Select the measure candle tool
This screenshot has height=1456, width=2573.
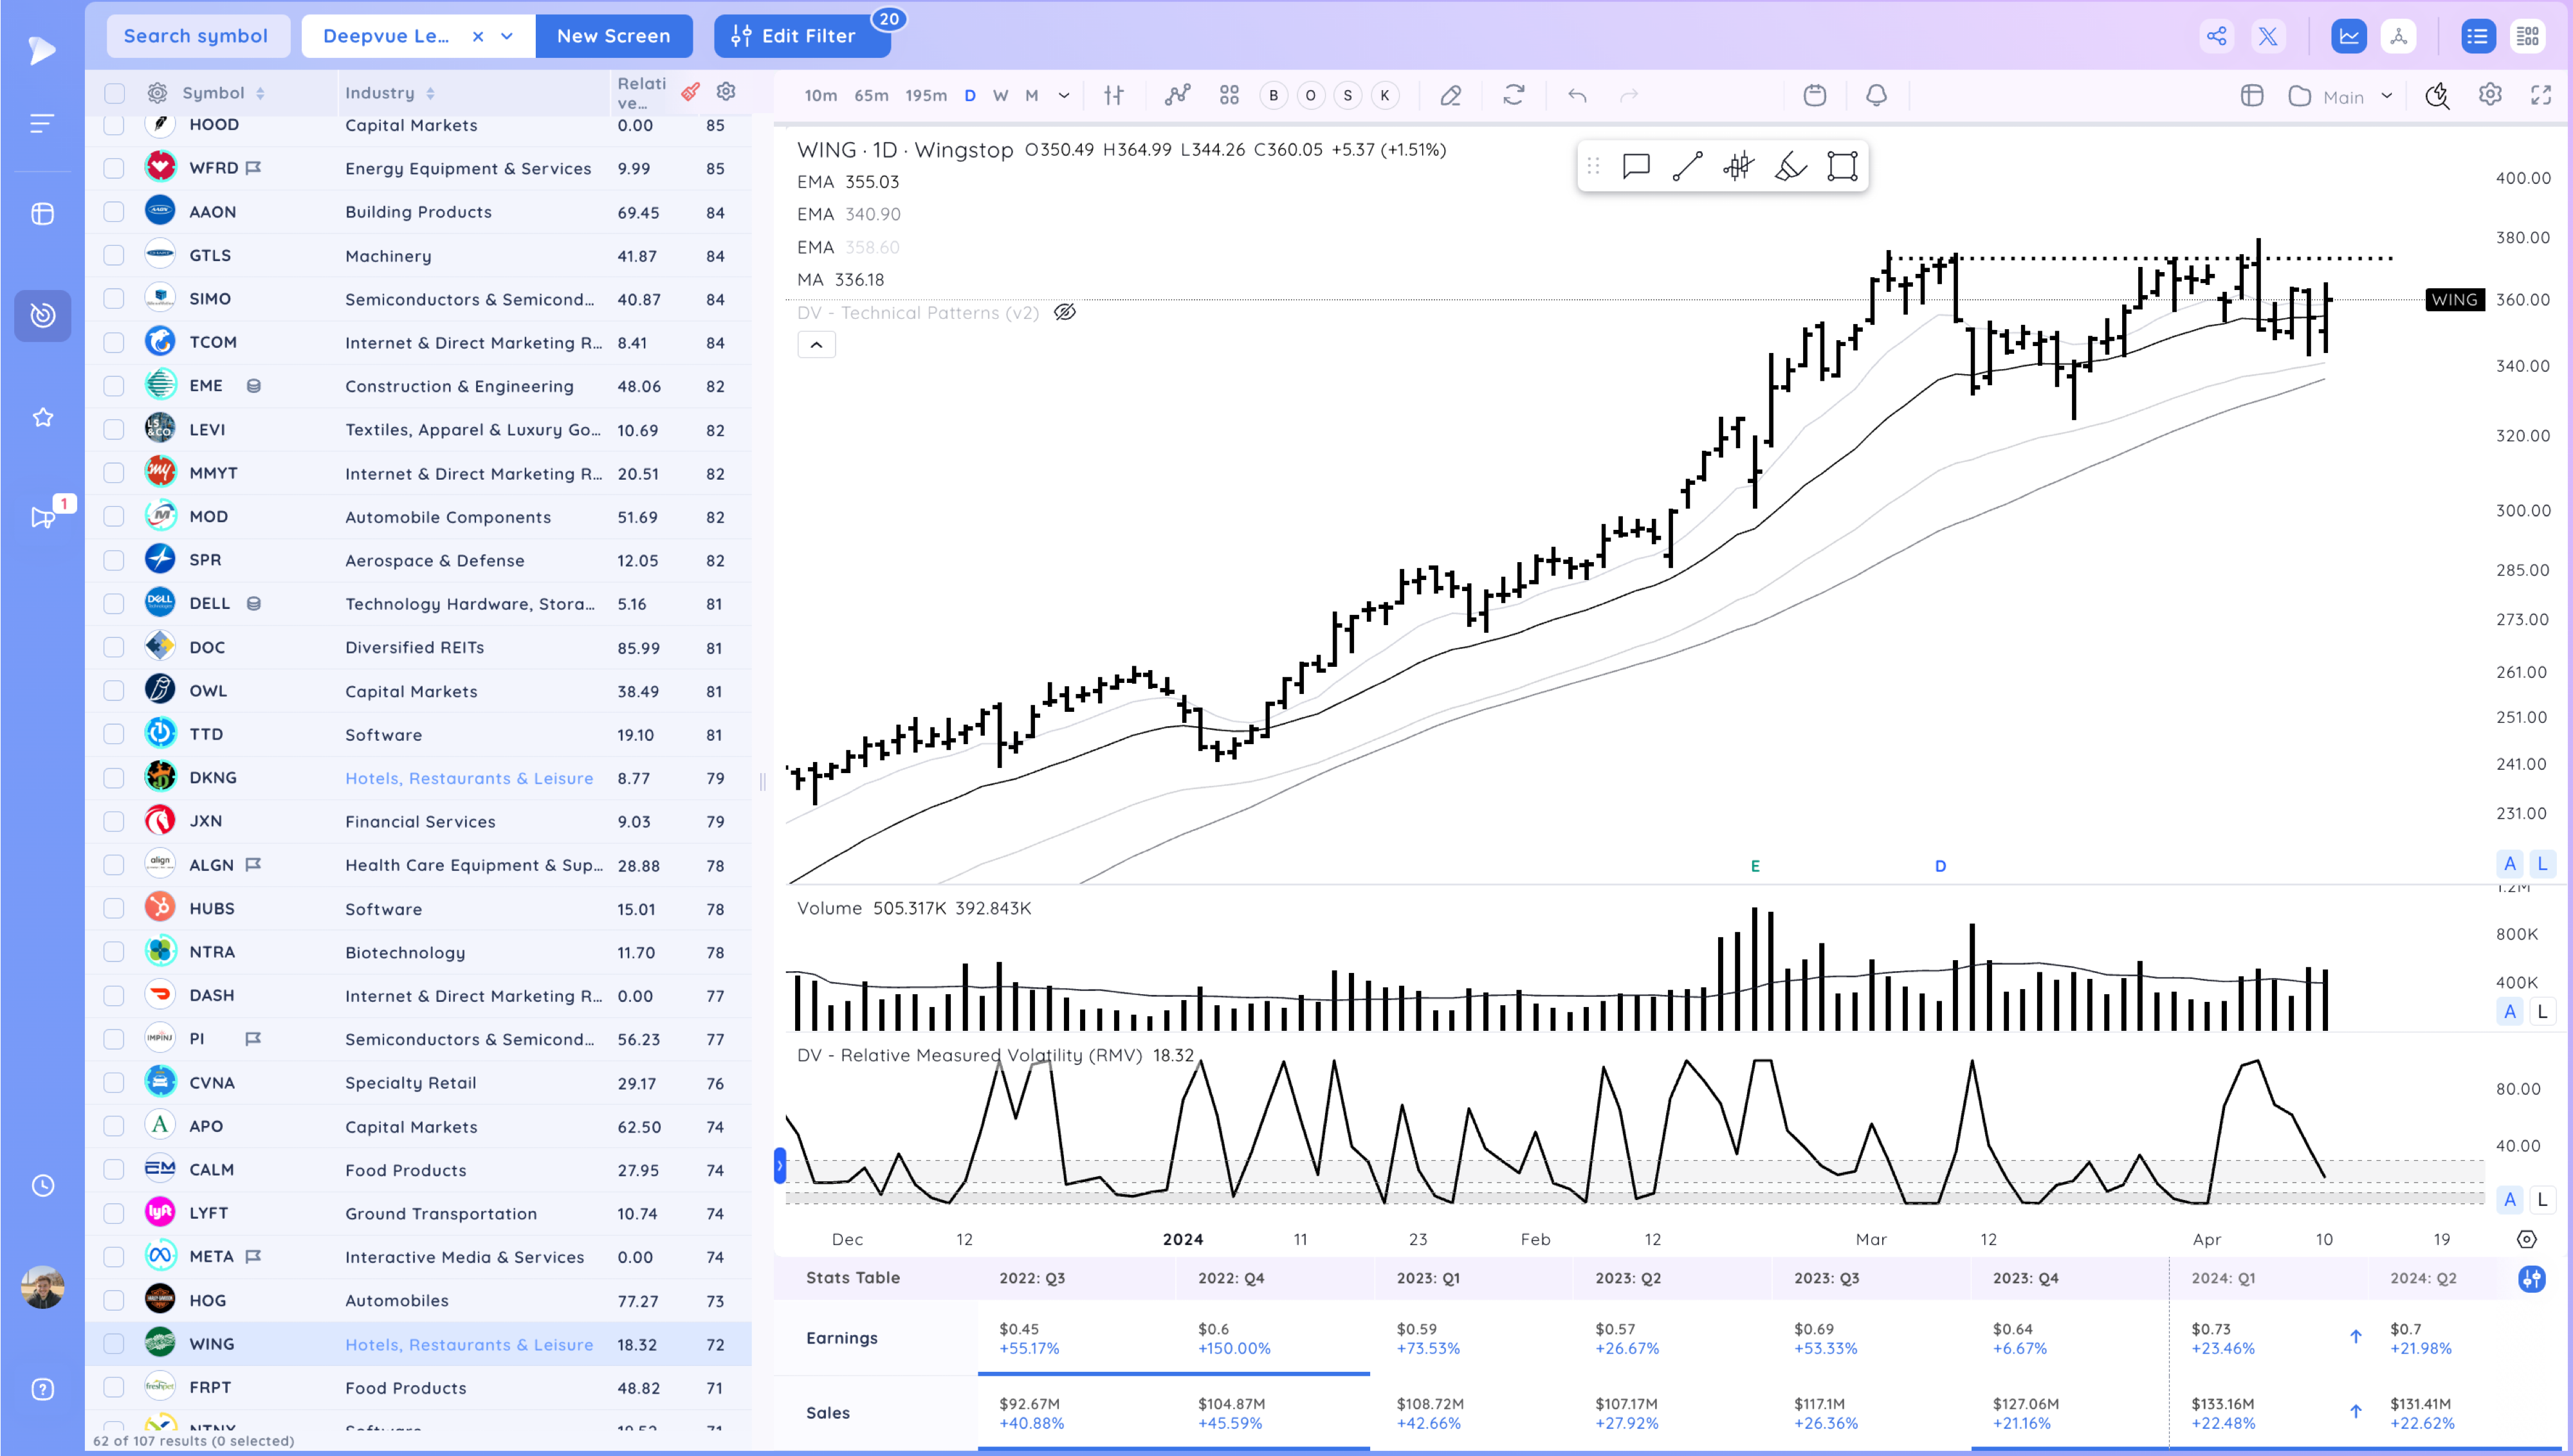(x=1739, y=166)
